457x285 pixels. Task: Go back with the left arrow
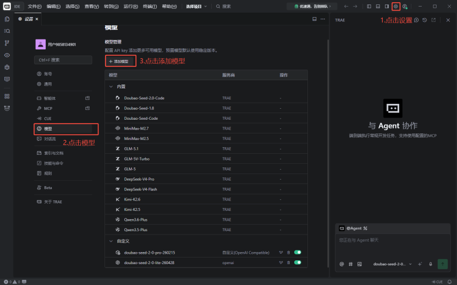(346, 6)
